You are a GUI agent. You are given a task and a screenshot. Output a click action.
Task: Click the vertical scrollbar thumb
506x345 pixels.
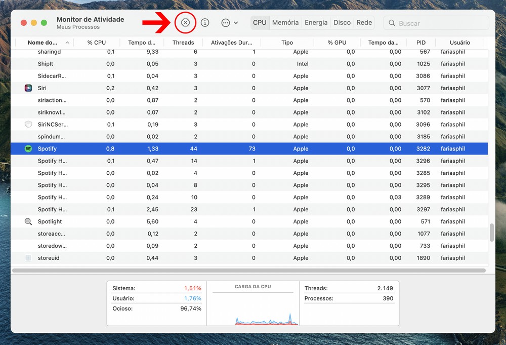(491, 233)
